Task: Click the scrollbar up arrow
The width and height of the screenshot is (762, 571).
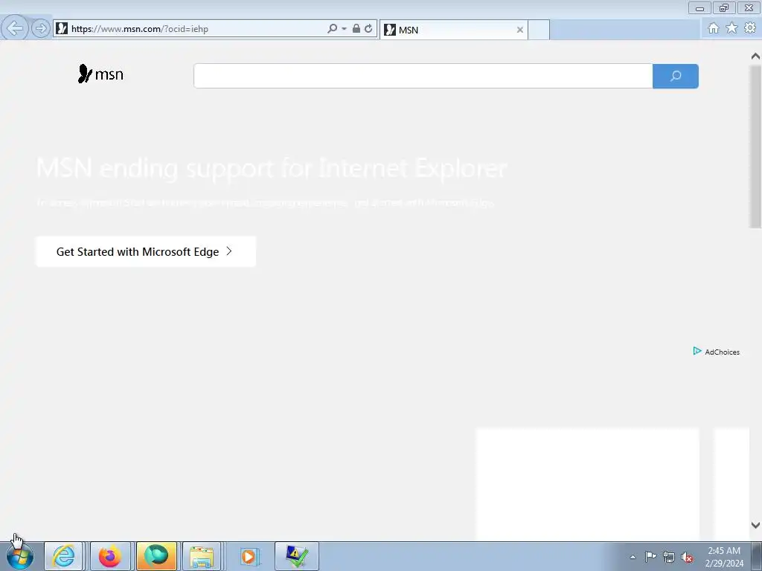Action: pyautogui.click(x=755, y=57)
